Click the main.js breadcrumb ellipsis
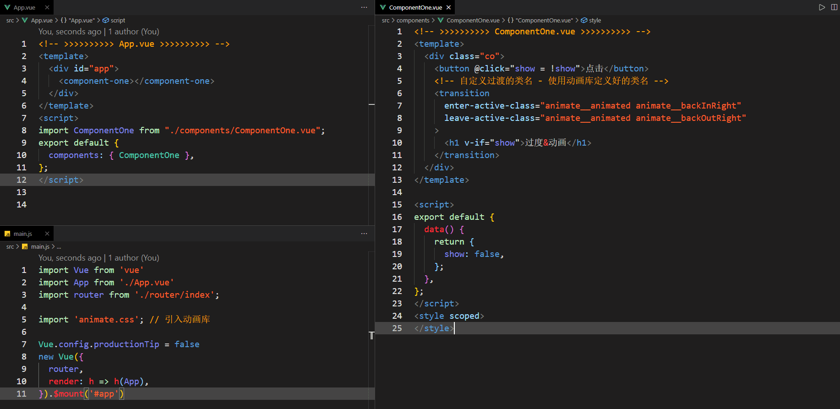 (x=59, y=247)
